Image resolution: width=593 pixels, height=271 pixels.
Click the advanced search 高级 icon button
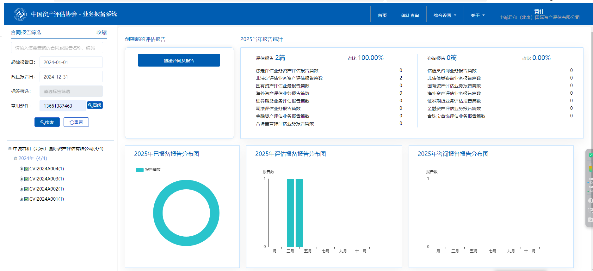click(95, 105)
